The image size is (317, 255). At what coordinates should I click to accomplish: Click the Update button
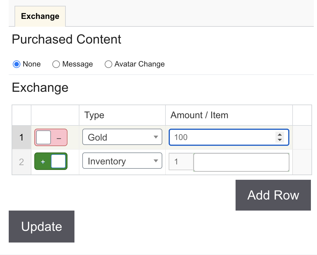pyautogui.click(x=42, y=226)
